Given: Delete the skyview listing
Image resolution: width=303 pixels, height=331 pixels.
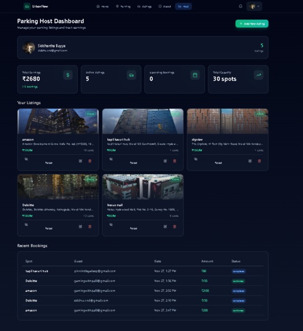Looking at the screenshot, I should tap(259, 161).
